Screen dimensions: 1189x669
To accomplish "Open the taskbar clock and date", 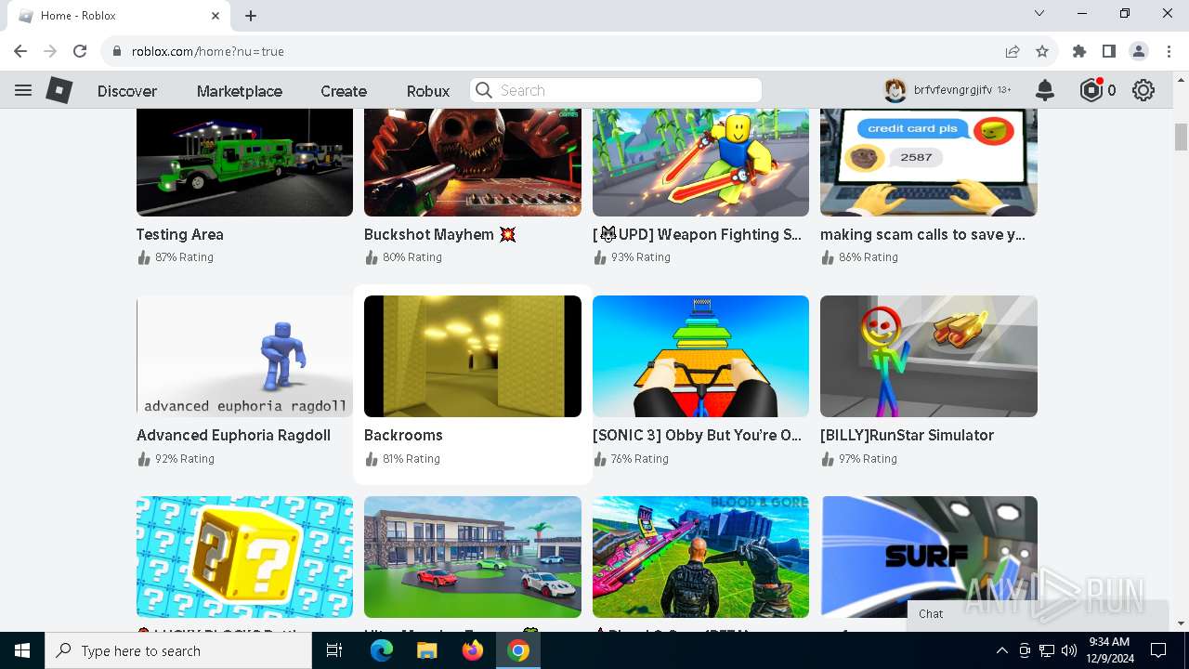I will tap(1109, 650).
